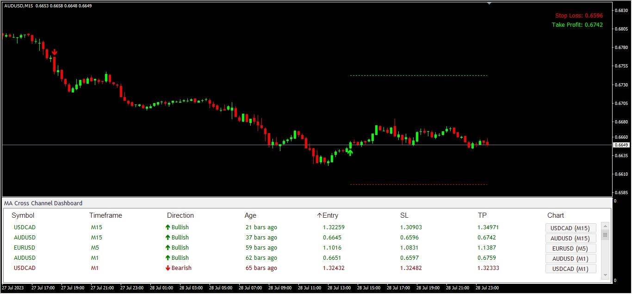Viewport: 632px width, 294px height.
Task: Click the bullish arrow icon in USDCAD M15 row
Action: 168,227
